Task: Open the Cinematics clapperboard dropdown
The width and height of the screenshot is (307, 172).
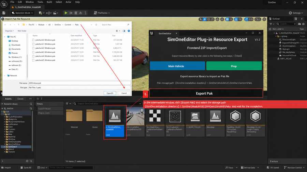Action: pyautogui.click(x=56, y=13)
